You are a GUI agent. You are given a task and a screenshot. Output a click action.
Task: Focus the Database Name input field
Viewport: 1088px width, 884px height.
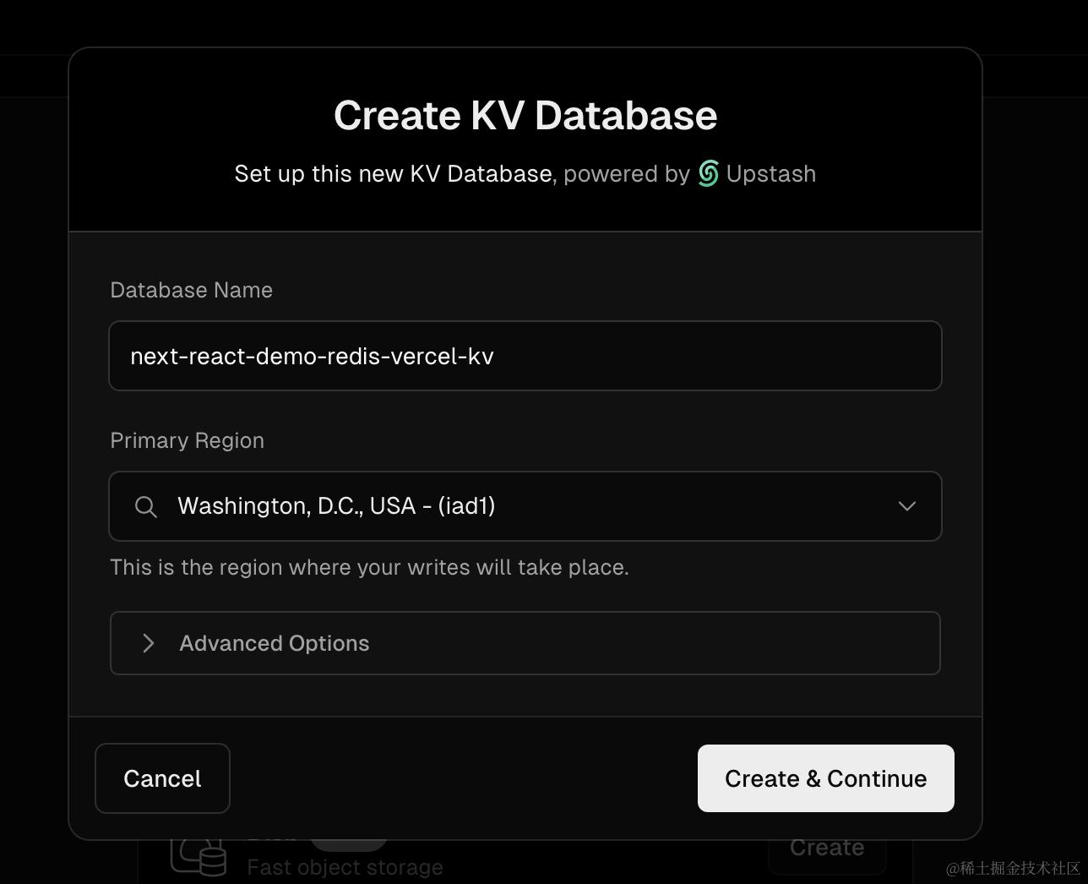525,356
